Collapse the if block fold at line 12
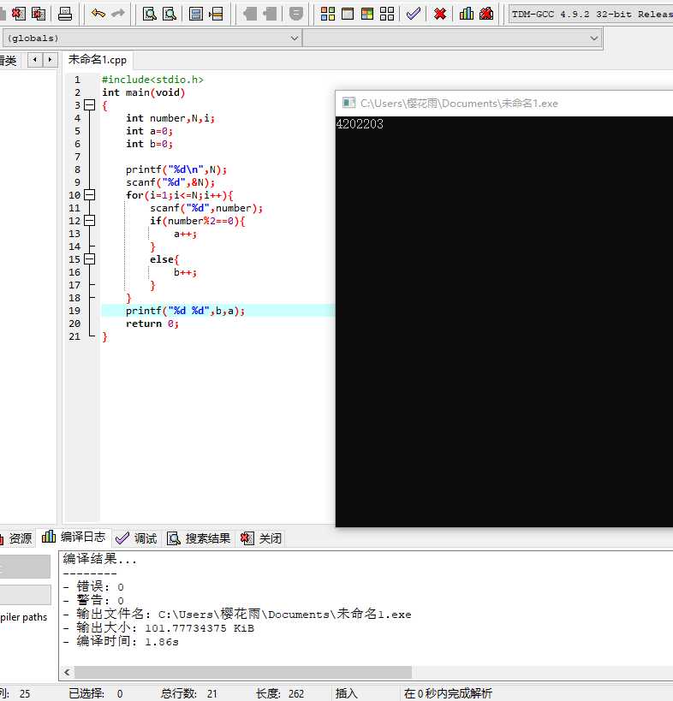Screen dimensions: 673x701 (x=90, y=221)
